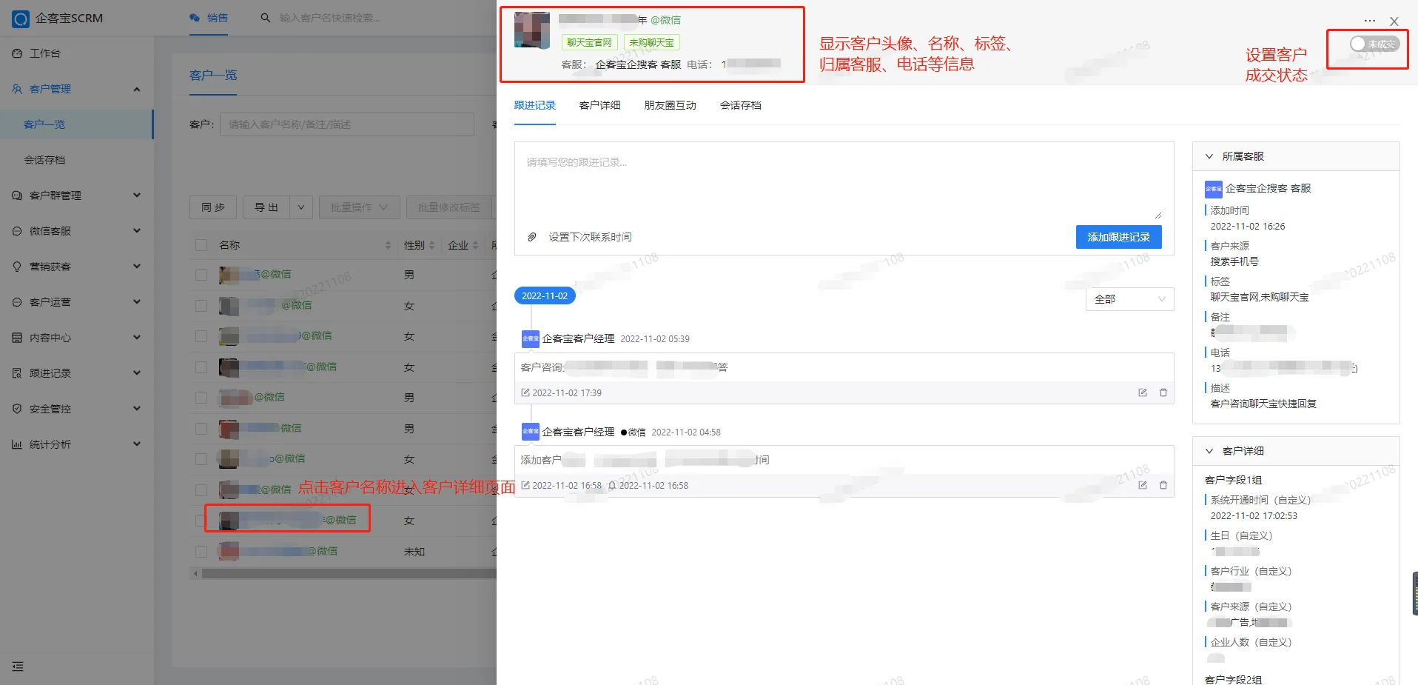Viewport: 1418px width, 685px height.
Task: Click the customer avatar in detail header
Action: tap(532, 30)
